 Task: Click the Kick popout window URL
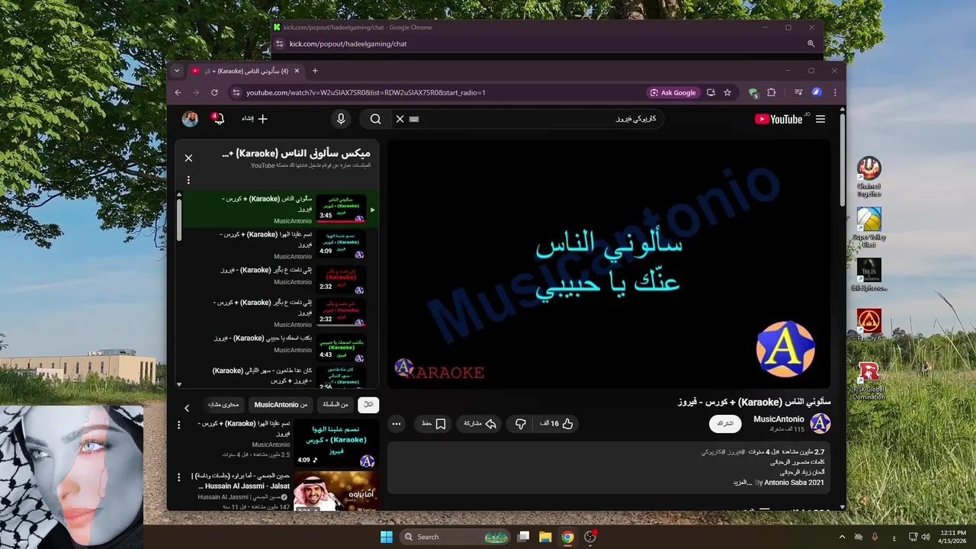[348, 43]
